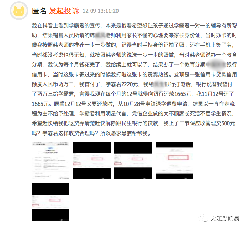Click the small corner icon on second thumbnail
This screenshot has width=247, height=229.
103,178
